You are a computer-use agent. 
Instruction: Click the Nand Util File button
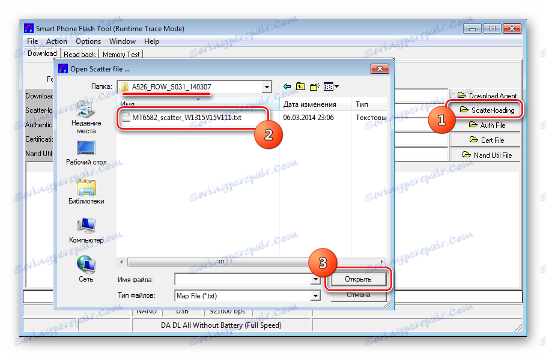coord(487,155)
